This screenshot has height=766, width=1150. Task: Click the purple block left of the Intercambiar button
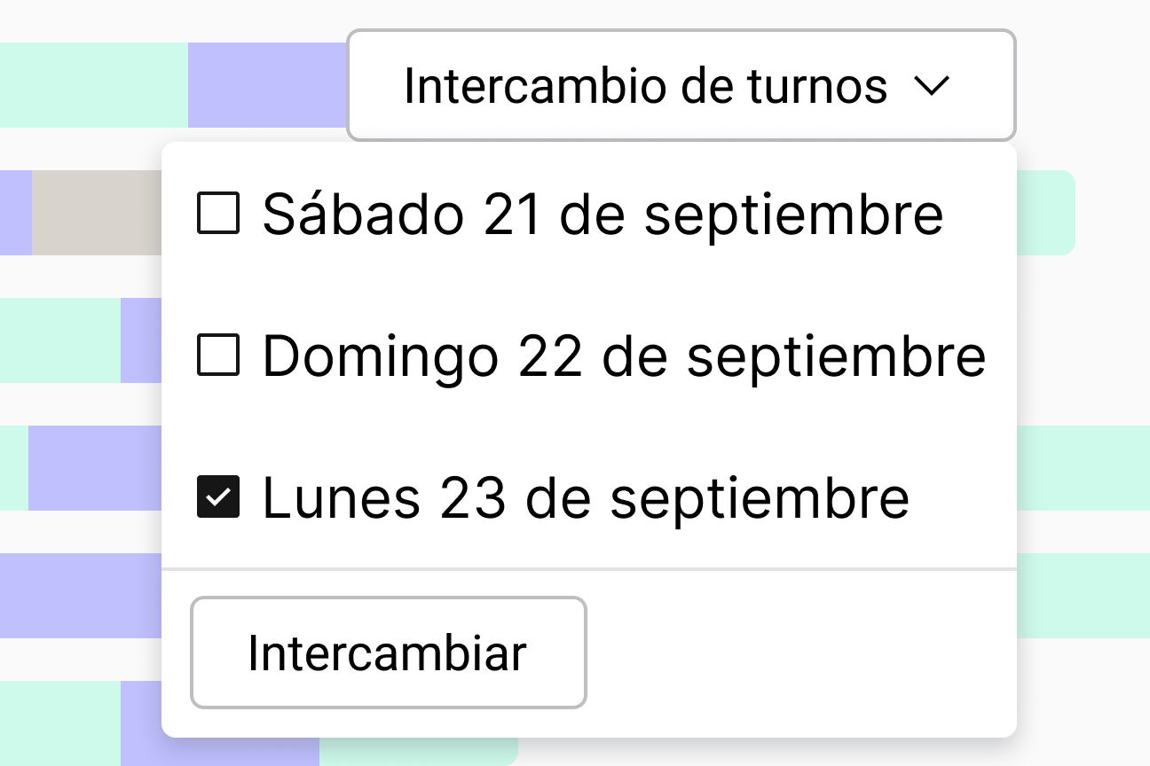pyautogui.click(x=80, y=596)
